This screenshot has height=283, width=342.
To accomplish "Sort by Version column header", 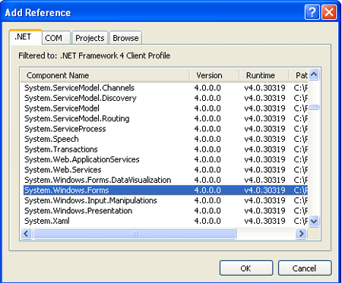I will (x=214, y=75).
